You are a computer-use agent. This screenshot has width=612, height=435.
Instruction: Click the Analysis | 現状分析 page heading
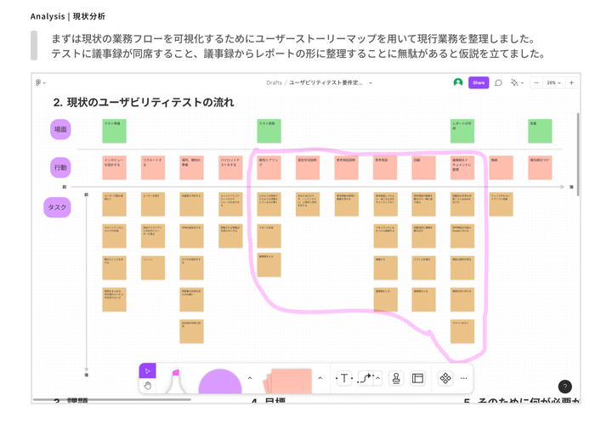coord(68,16)
